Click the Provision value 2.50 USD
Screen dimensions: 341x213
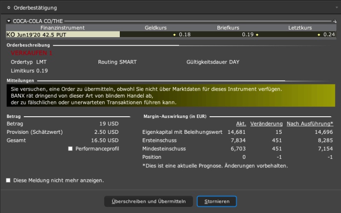[x=106, y=132]
